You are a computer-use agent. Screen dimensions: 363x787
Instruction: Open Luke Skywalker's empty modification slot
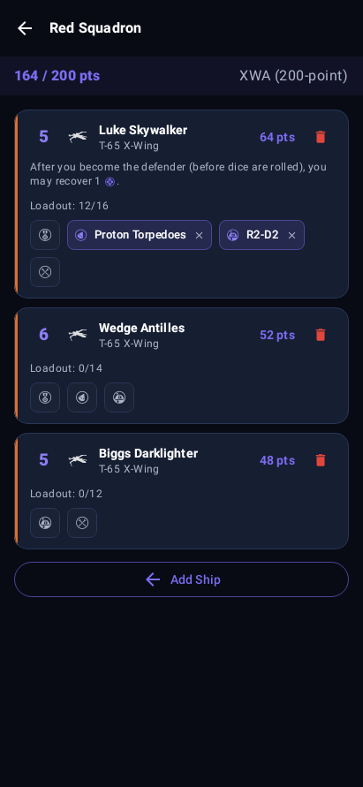click(45, 272)
